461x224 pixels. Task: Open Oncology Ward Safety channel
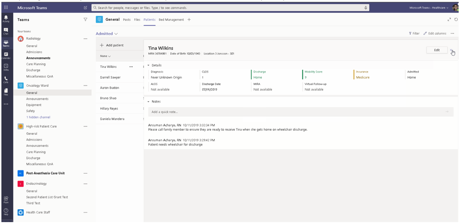(x=30, y=111)
